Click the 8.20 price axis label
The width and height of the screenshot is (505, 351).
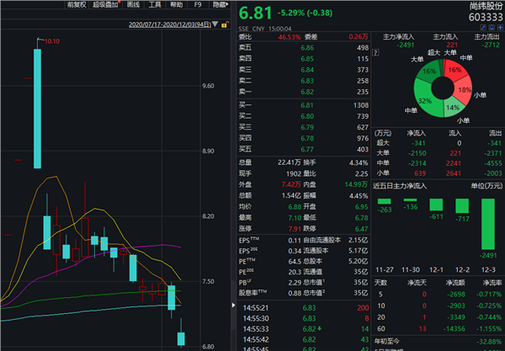(208, 216)
